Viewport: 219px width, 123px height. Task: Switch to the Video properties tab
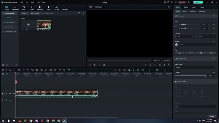(178, 7)
